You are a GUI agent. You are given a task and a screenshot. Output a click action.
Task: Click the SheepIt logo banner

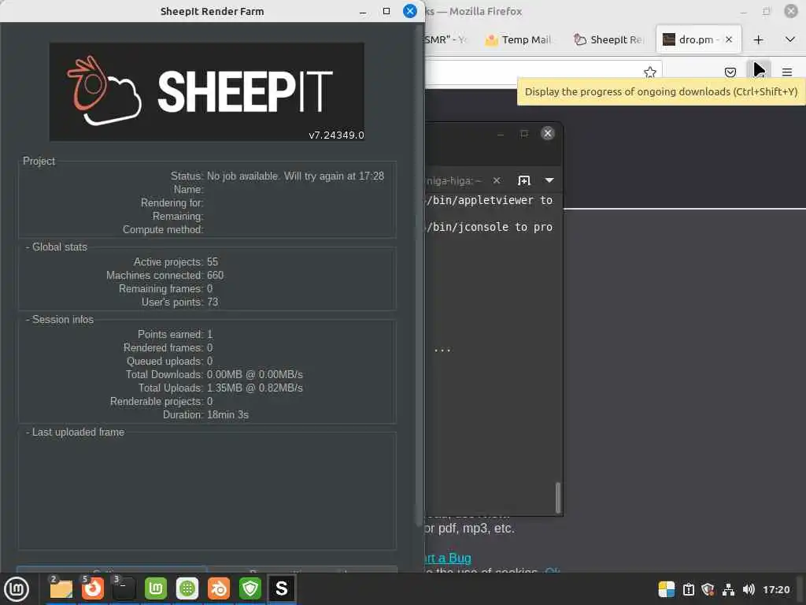tap(207, 92)
